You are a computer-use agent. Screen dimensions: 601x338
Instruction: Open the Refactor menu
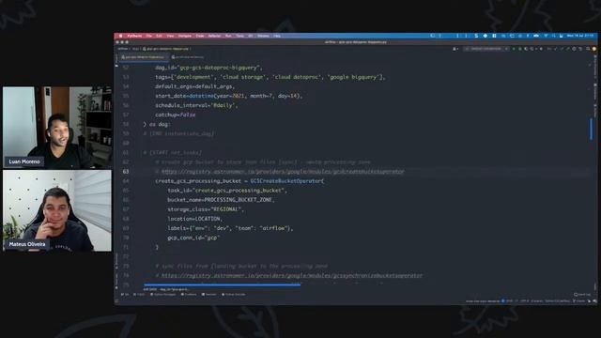tap(215, 36)
